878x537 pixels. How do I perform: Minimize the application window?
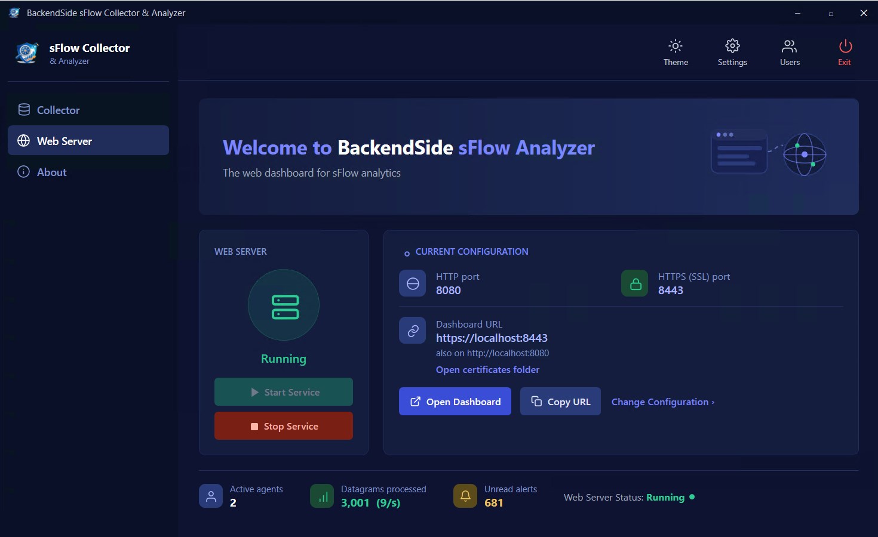point(797,13)
